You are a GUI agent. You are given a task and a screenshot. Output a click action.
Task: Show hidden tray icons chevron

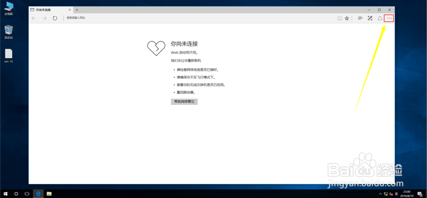click(381, 194)
